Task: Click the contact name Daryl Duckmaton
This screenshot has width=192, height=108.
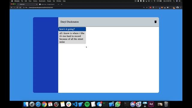Action: 70,22
